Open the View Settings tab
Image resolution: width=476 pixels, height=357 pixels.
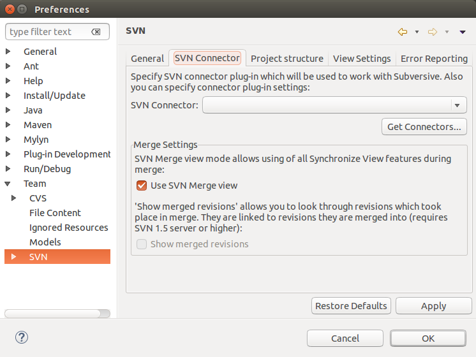pos(362,58)
